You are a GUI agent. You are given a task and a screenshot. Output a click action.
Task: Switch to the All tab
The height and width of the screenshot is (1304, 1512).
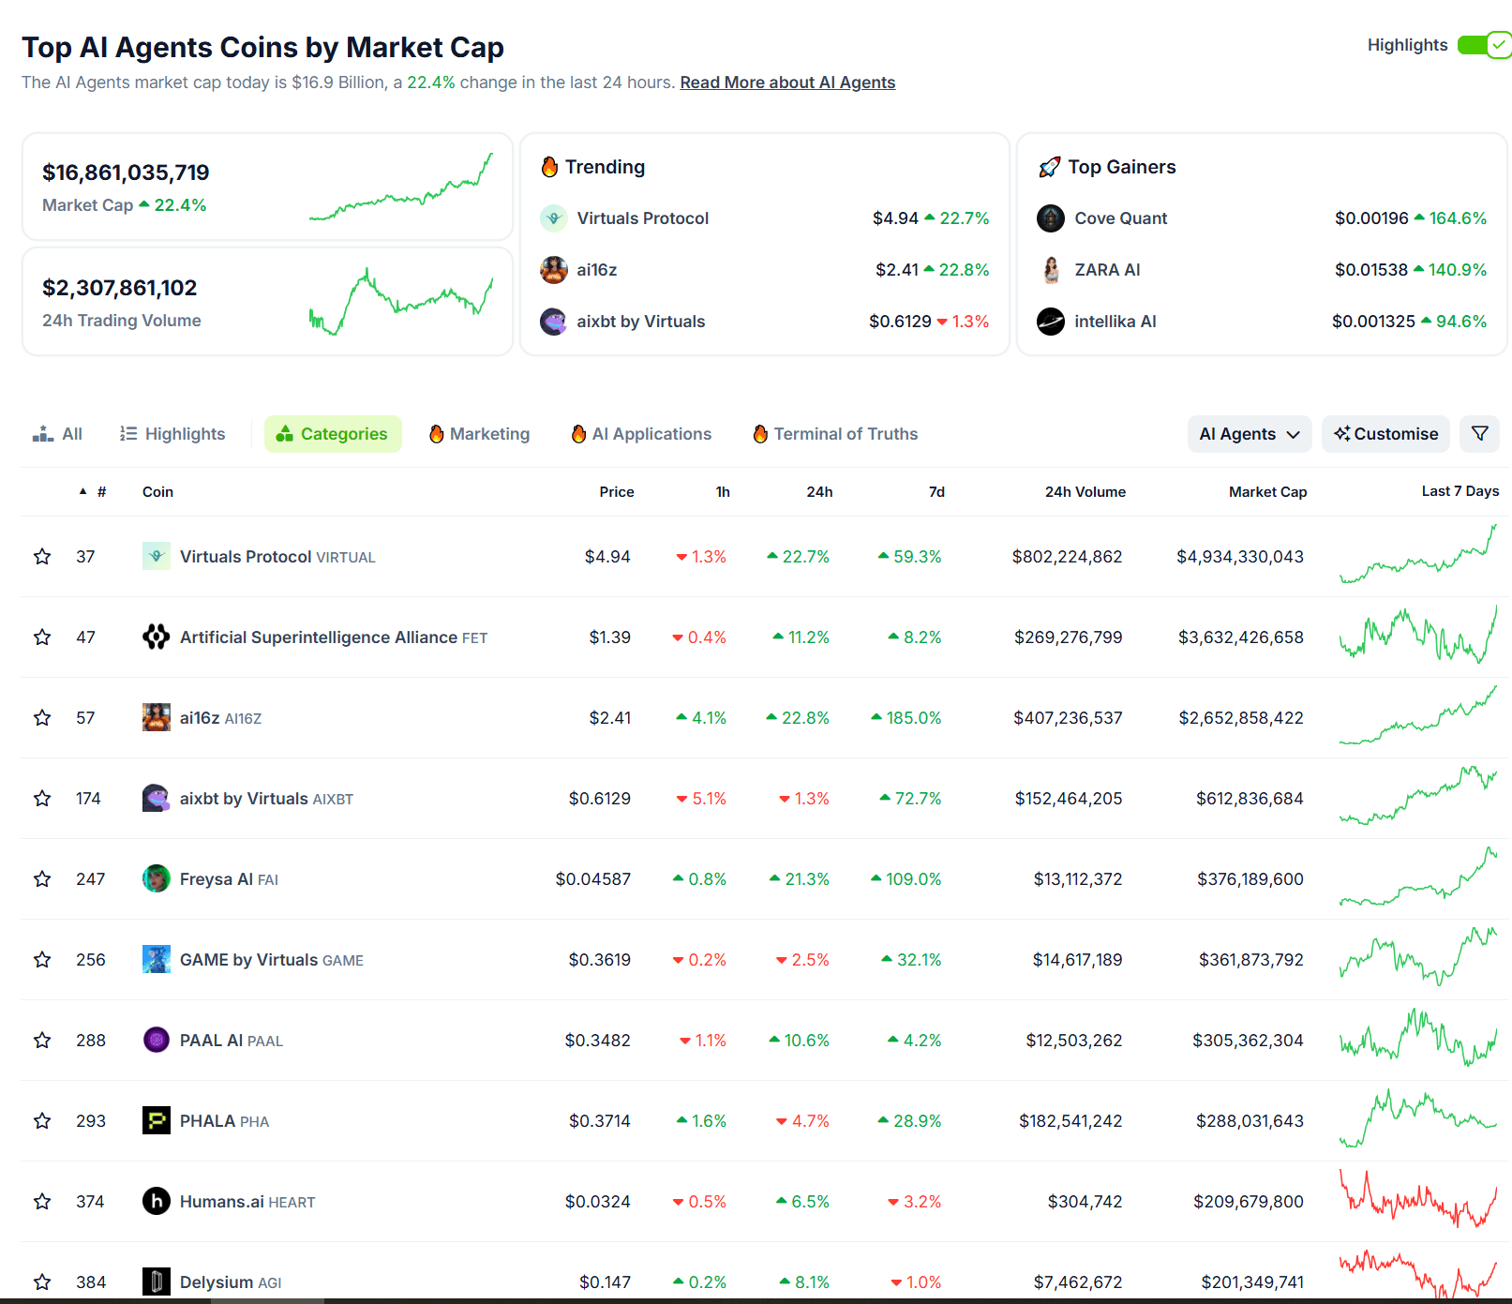click(x=57, y=434)
